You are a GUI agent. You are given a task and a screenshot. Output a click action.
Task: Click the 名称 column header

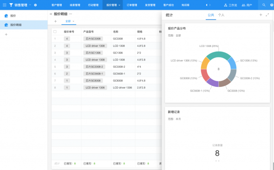(x=116, y=32)
